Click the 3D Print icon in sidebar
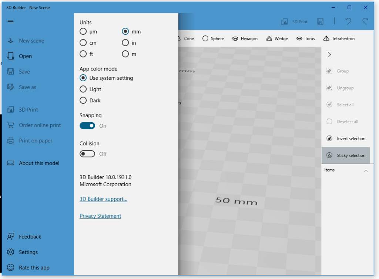The width and height of the screenshot is (379, 279). pos(10,110)
